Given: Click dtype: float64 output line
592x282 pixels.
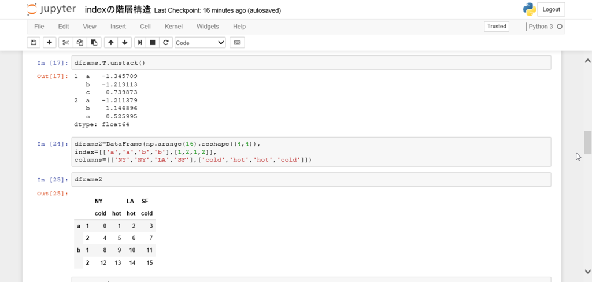Looking at the screenshot, I should tap(102, 124).
